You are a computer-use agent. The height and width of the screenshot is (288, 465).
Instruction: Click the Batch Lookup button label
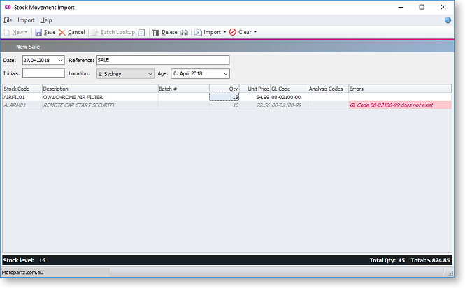(117, 32)
